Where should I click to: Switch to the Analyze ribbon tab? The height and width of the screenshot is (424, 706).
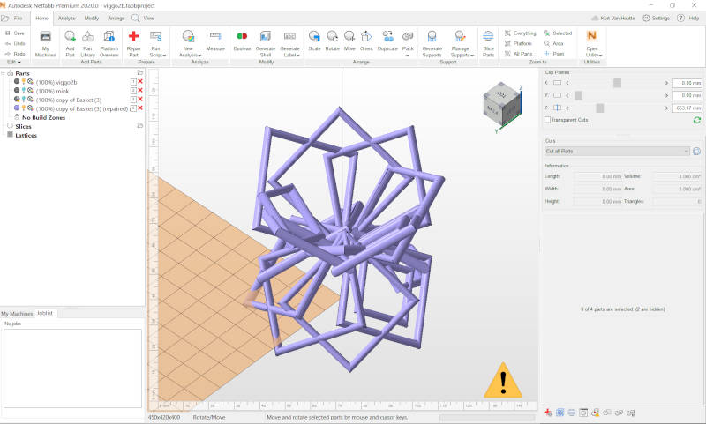coord(66,18)
